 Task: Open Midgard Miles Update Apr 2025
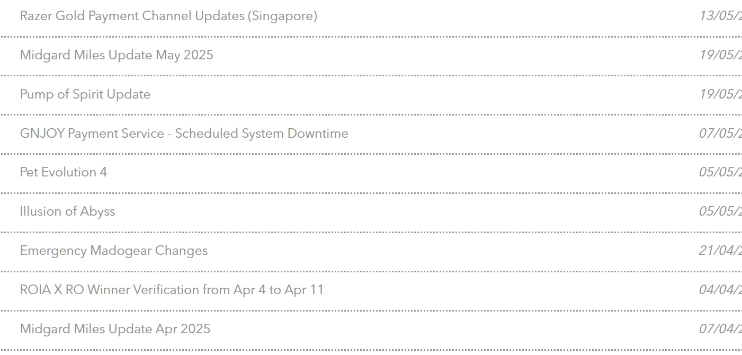[115, 329]
